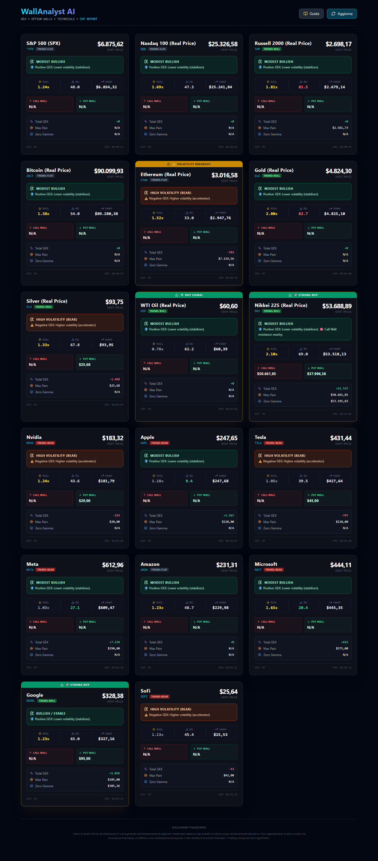Screen dimensions: 378x861
Task: Click the SoFi spot price $25,64
Action: (x=228, y=691)
